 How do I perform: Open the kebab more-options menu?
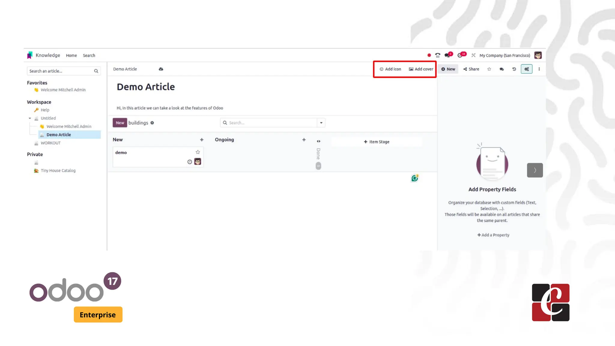pos(539,69)
